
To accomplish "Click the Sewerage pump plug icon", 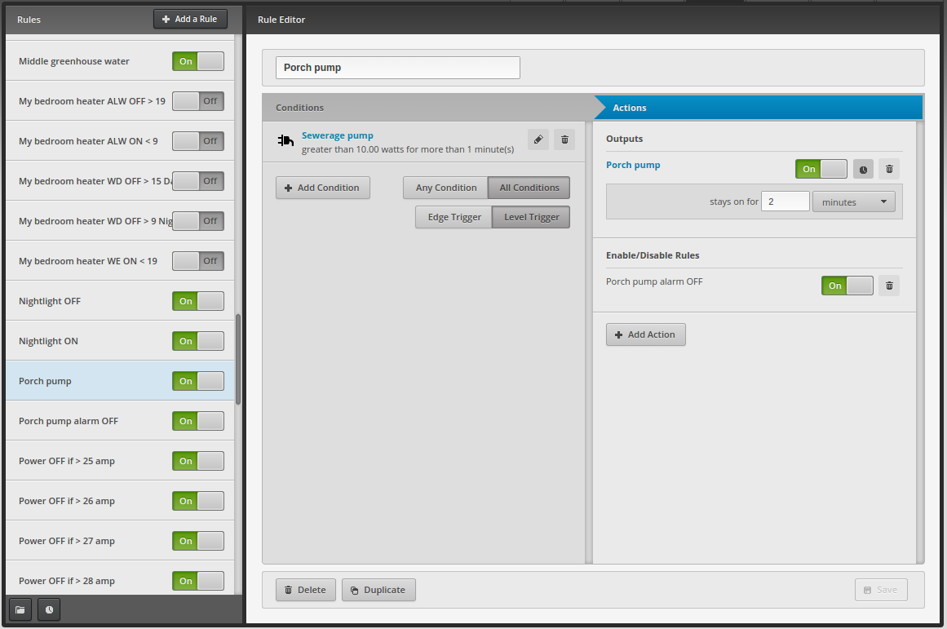I will coord(285,141).
